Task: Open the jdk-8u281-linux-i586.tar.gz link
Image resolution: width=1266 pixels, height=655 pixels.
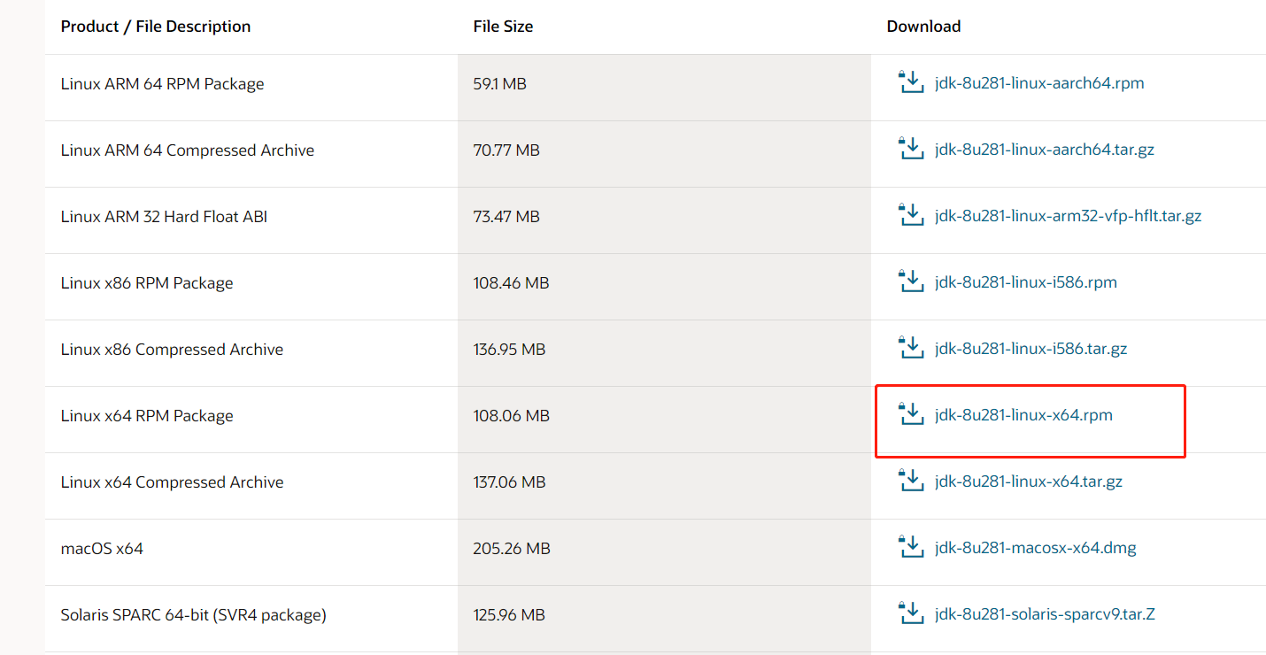Action: coord(1031,349)
